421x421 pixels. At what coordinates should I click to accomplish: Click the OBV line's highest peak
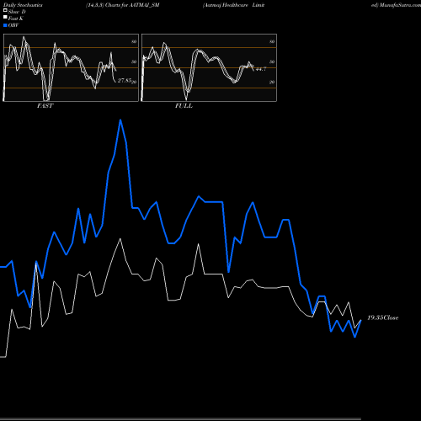(x=120, y=120)
